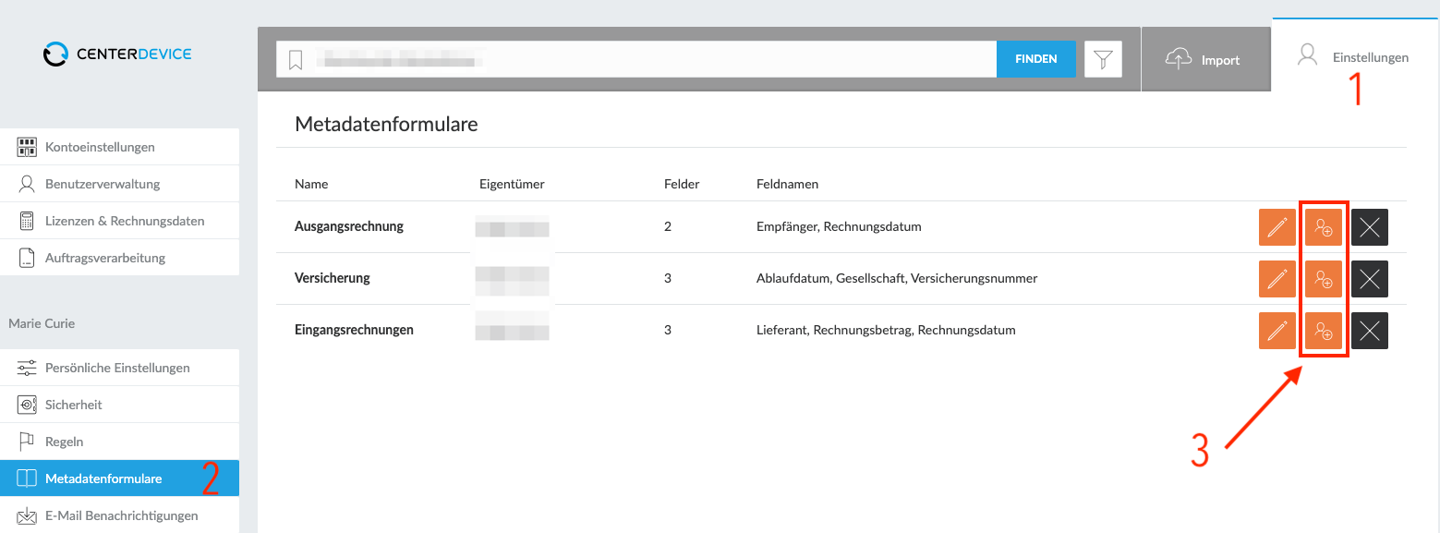This screenshot has width=1440, height=533.
Task: Click the Felder column header
Action: (x=682, y=184)
